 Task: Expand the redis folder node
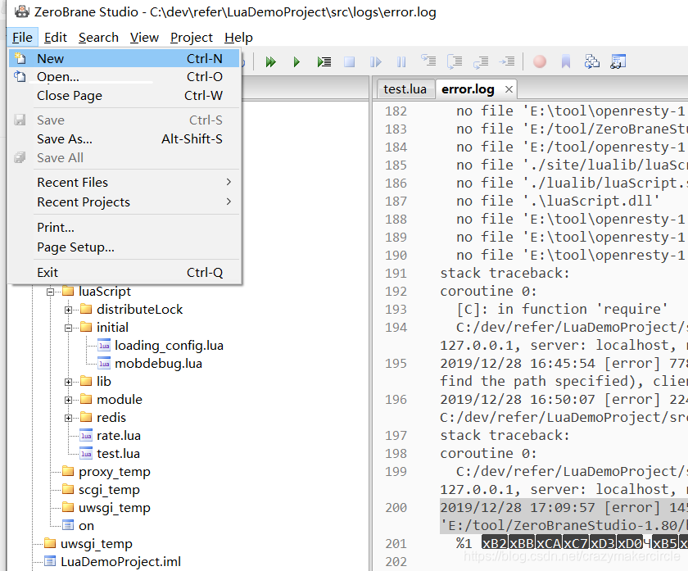point(69,418)
